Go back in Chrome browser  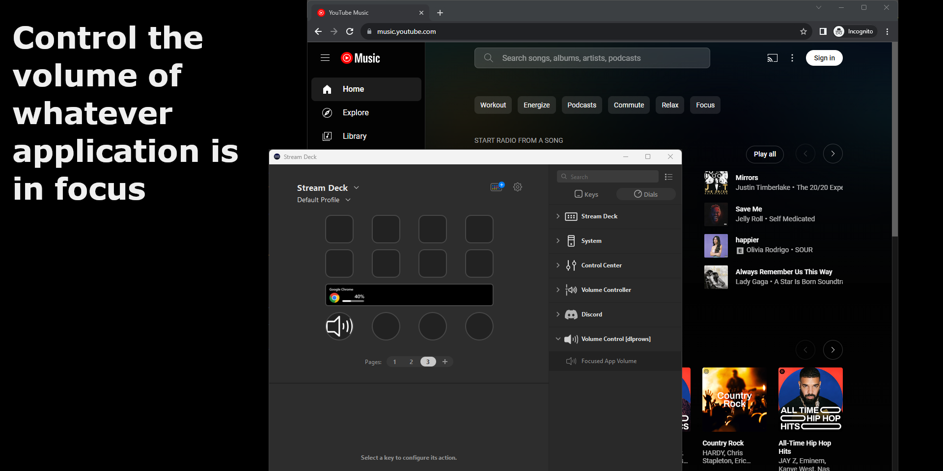coord(318,31)
